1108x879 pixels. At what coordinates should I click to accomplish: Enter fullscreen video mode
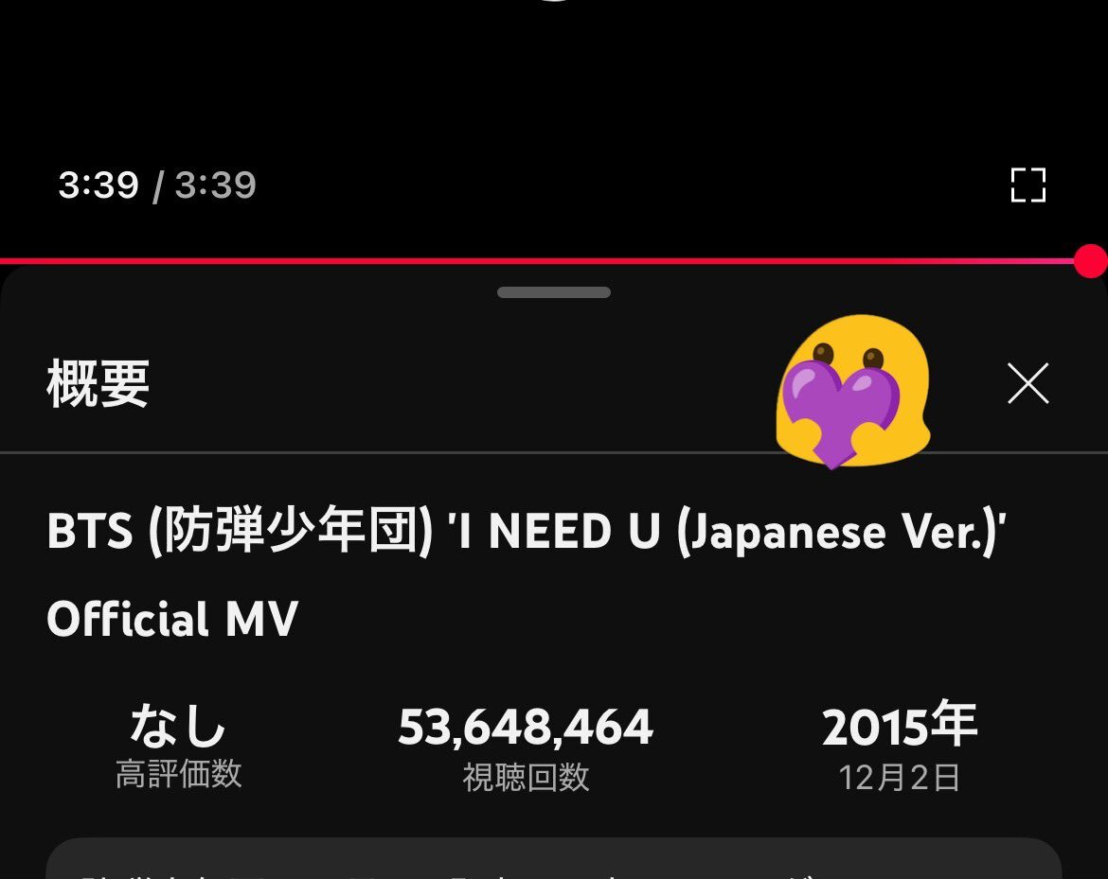(x=1028, y=185)
